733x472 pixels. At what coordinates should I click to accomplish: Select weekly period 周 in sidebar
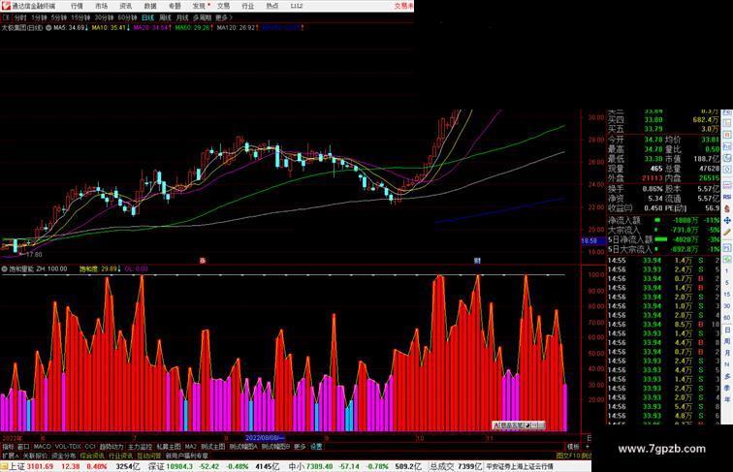[727, 341]
